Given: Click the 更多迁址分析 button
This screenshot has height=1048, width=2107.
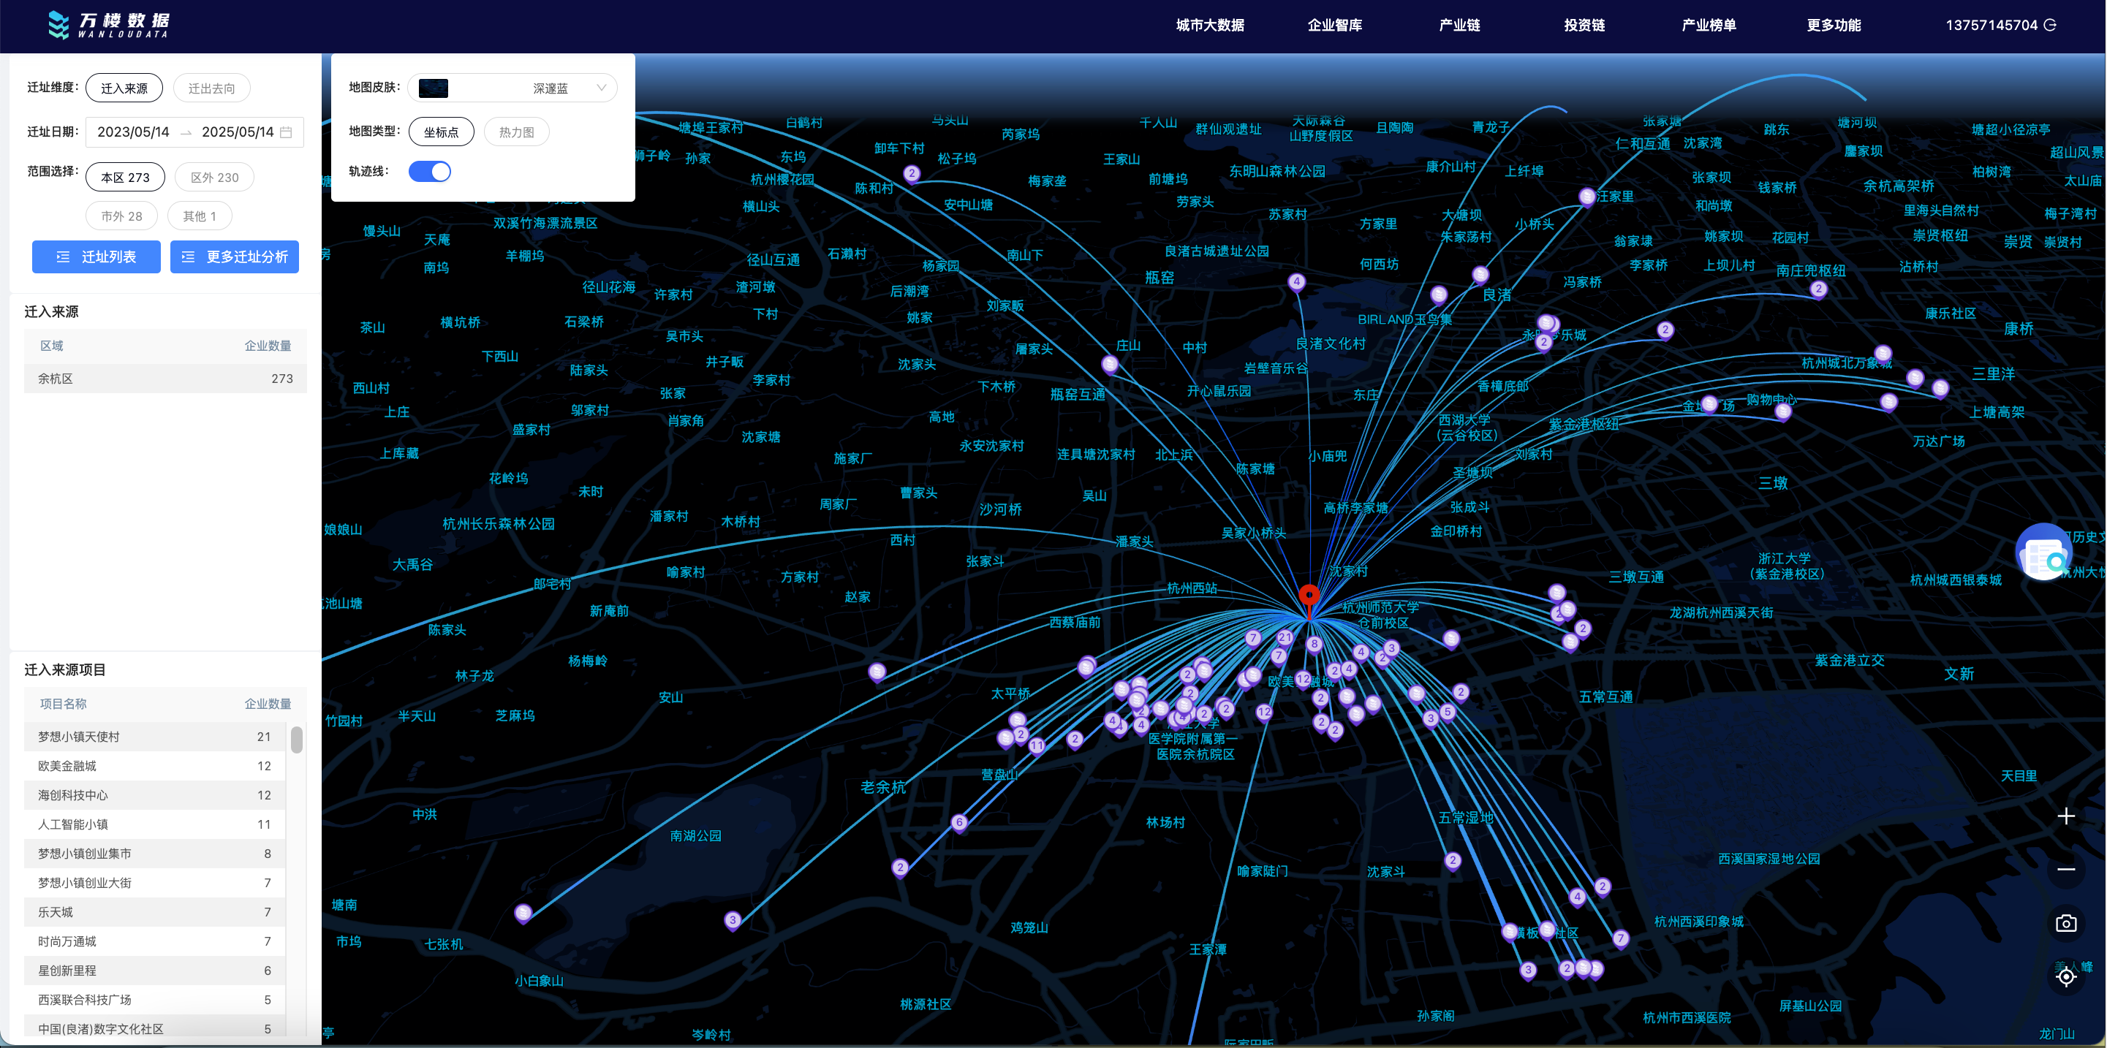Looking at the screenshot, I should [235, 257].
